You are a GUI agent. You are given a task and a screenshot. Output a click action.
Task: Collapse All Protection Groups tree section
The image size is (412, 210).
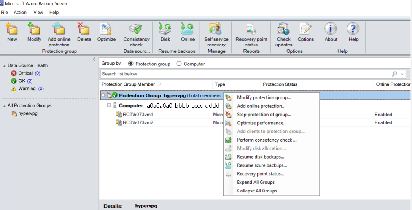4,106
